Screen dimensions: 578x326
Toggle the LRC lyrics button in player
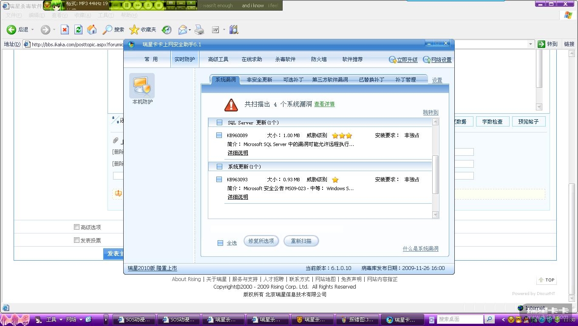point(192,8)
